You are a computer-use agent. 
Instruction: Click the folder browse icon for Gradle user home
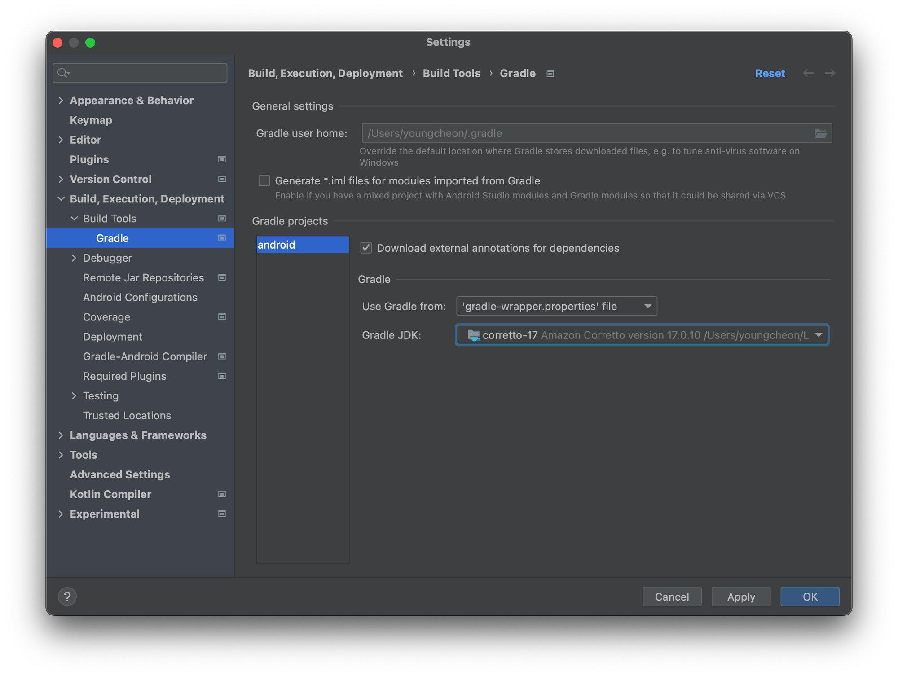pyautogui.click(x=820, y=133)
